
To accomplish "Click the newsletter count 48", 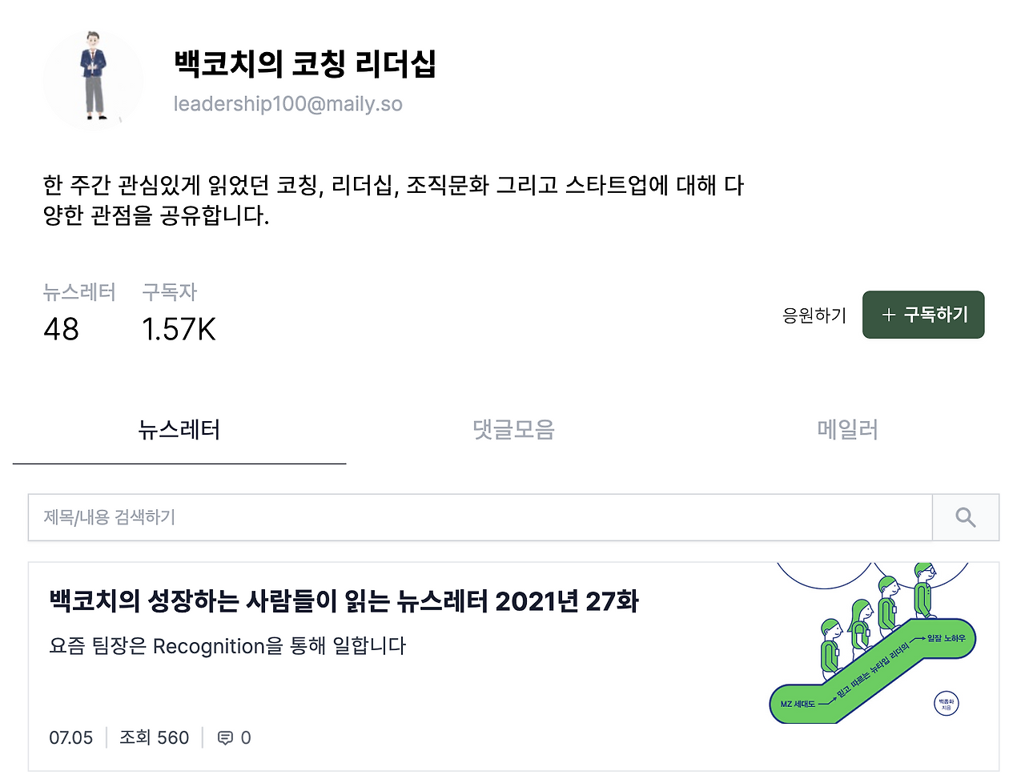I will pyautogui.click(x=61, y=329).
